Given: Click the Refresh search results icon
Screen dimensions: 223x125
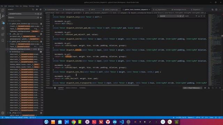Looking at the screenshot, I should [33, 9].
